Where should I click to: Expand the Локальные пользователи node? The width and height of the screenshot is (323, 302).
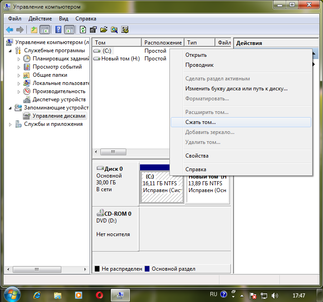click(19, 84)
